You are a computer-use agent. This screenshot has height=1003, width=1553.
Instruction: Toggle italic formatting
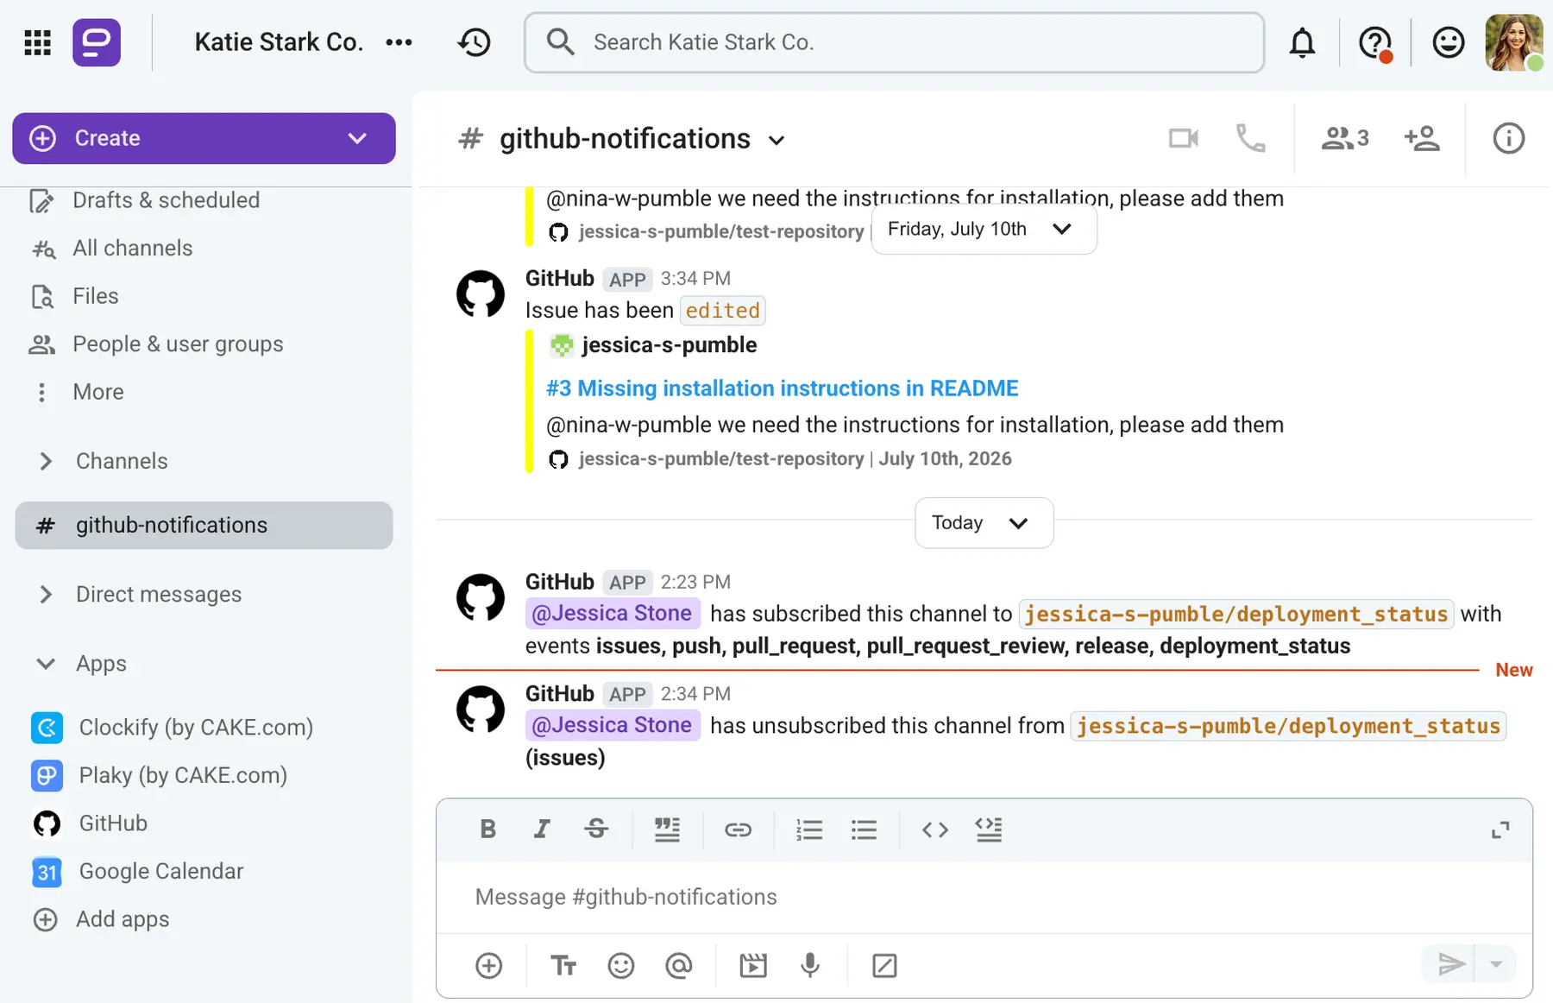pyautogui.click(x=541, y=830)
